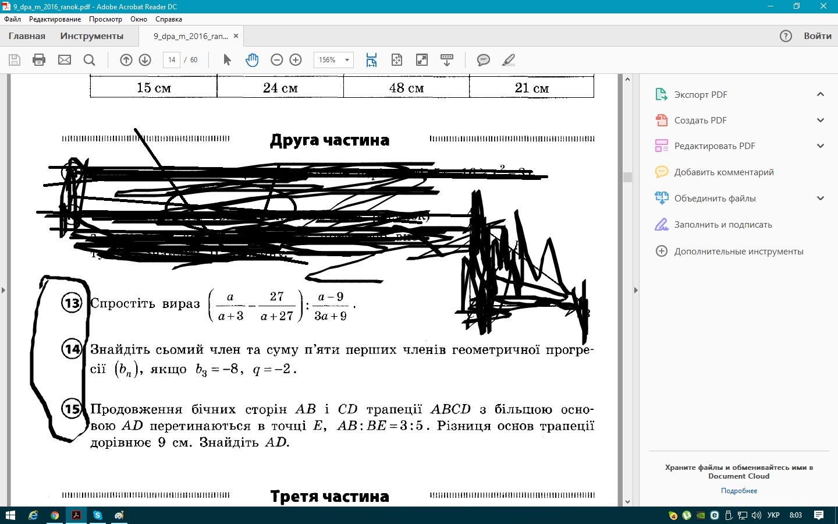Click the '48 см' table cell
This screenshot has width=838, height=524.
click(x=406, y=88)
